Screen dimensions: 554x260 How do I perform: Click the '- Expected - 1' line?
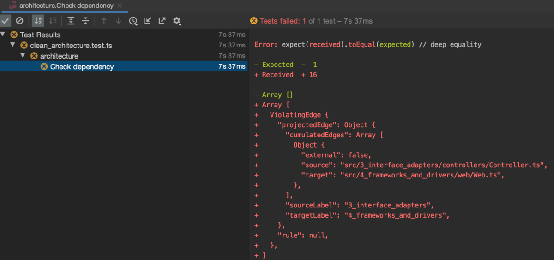click(x=286, y=65)
